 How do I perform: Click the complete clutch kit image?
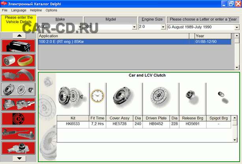click(x=72, y=96)
